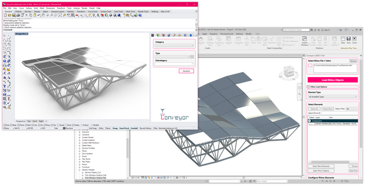Switch to the Viewport Layout toolbar tab

tap(57, 11)
